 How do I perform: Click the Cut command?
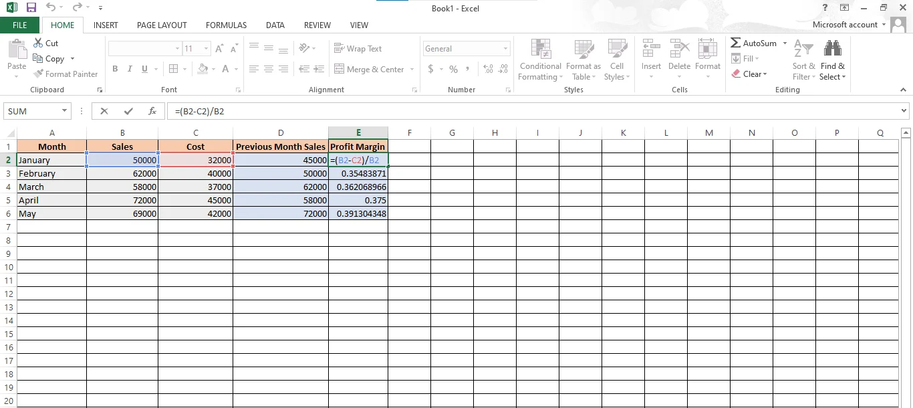(x=45, y=43)
